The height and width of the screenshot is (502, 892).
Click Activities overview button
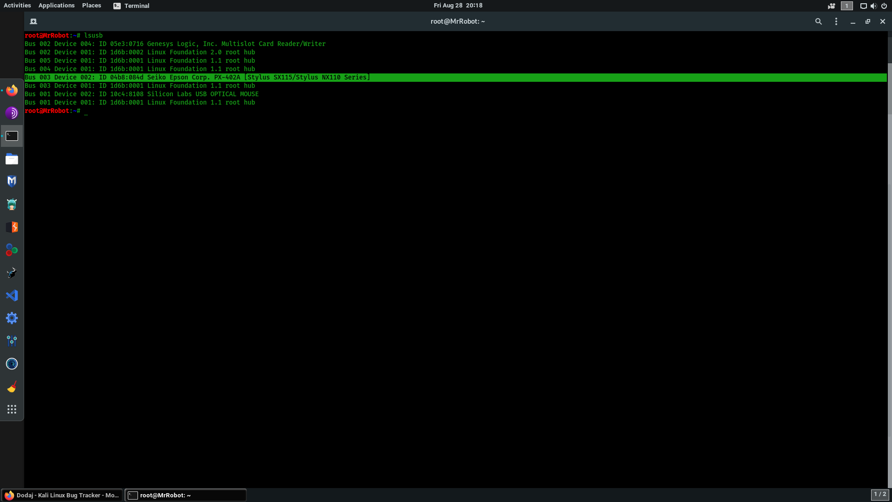[x=17, y=6]
